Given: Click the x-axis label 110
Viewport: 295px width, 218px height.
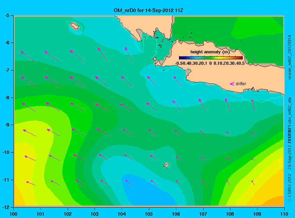Looking at the screenshot, I should pos(284,214).
